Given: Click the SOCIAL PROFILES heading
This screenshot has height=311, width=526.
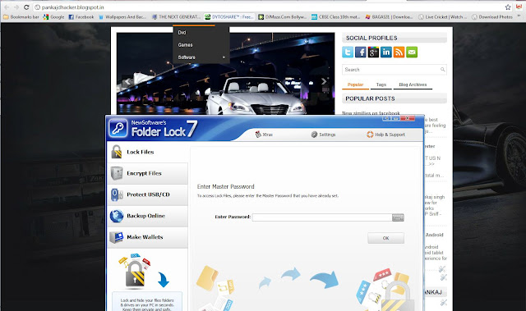Looking at the screenshot, I should point(371,38).
